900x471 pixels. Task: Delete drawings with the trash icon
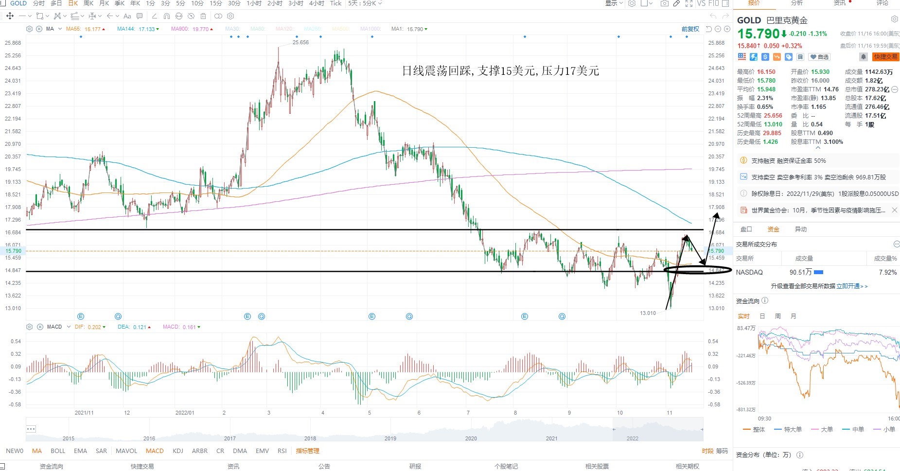pyautogui.click(x=203, y=16)
